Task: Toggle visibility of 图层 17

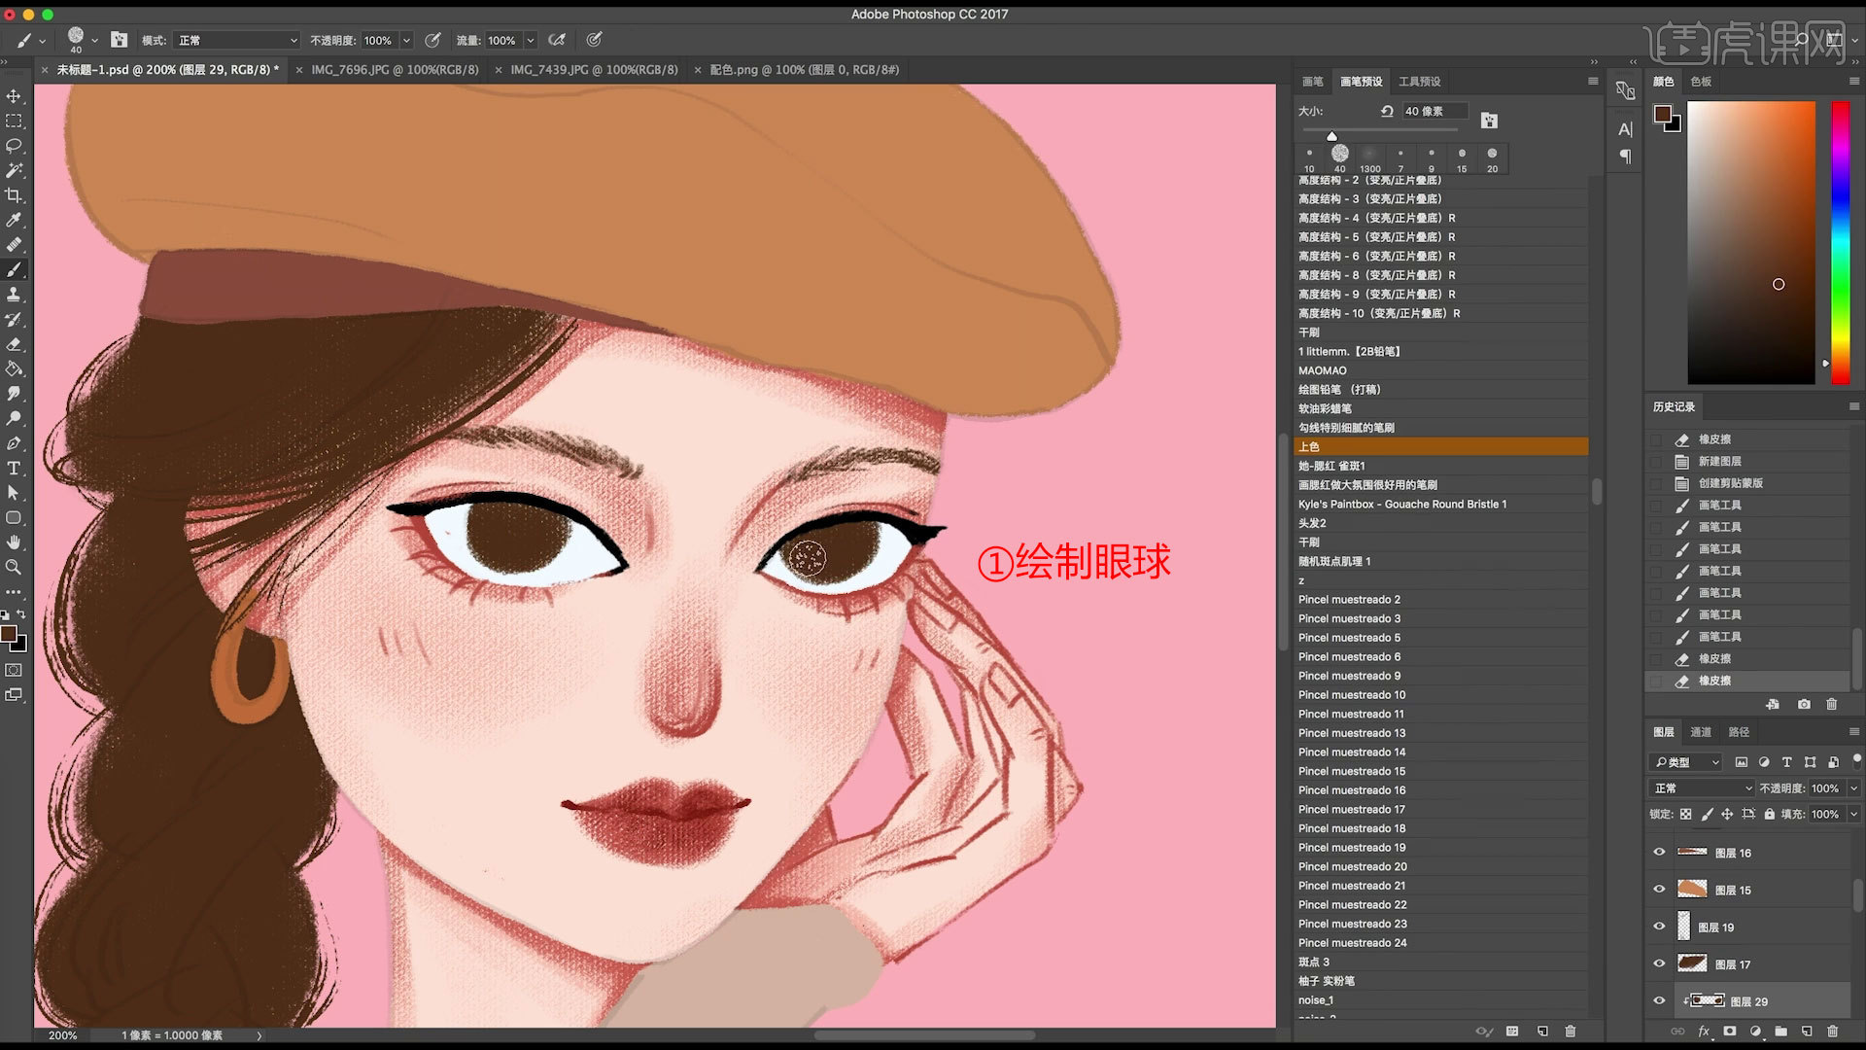Action: click(1659, 963)
